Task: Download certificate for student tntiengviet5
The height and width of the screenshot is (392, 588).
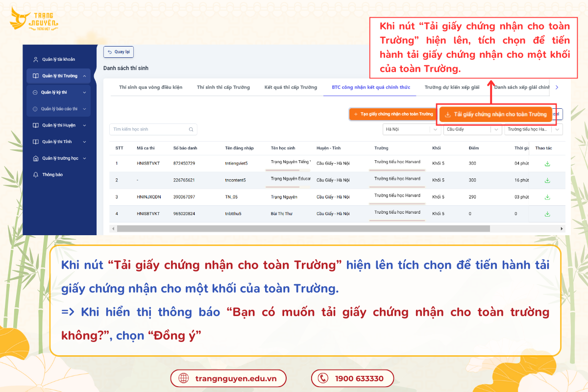Action: (x=547, y=164)
